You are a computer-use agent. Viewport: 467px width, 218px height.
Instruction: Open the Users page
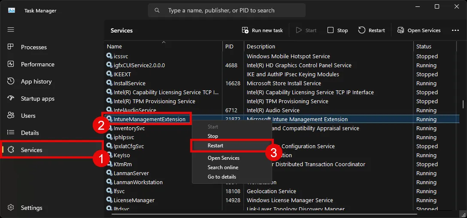click(28, 116)
